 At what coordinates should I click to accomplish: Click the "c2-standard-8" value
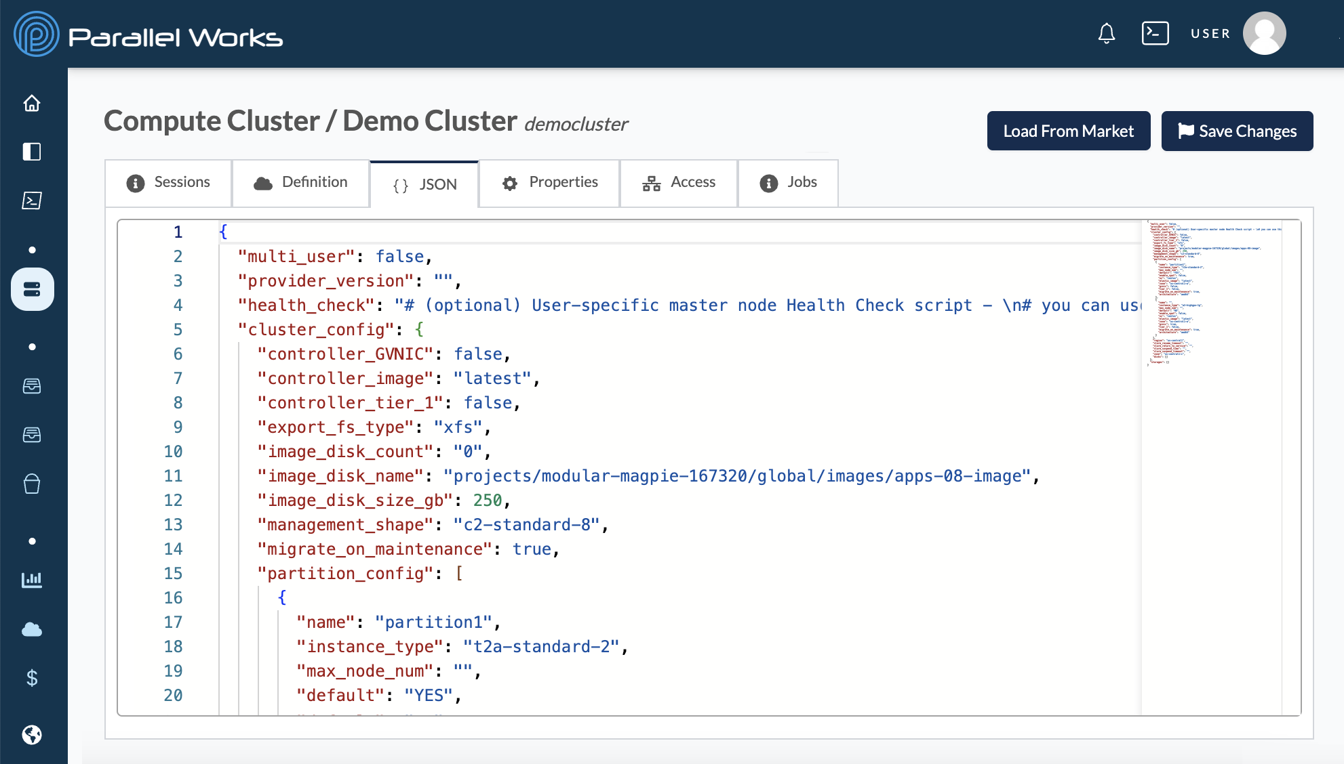tap(527, 525)
